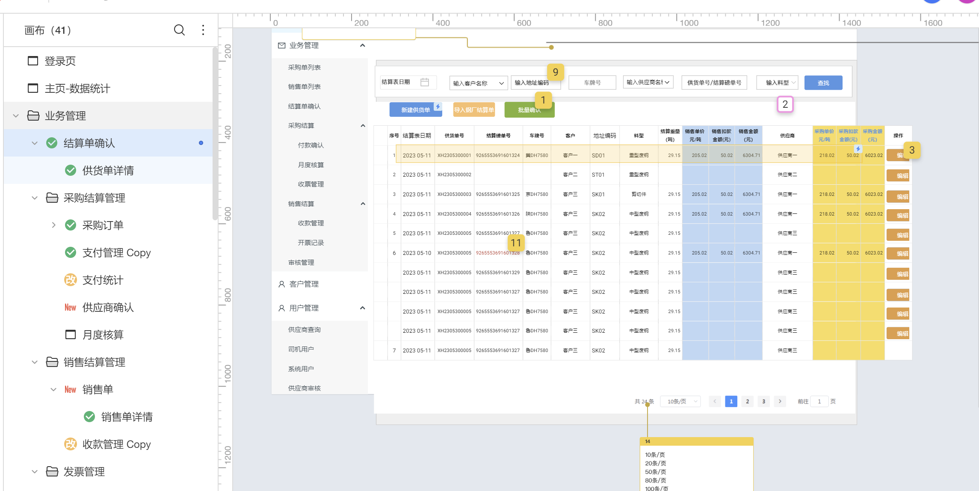Collapse the 采购结算管理 tree folder
979x491 pixels.
point(35,198)
